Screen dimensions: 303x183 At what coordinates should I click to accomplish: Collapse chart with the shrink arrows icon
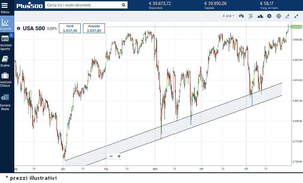tap(296, 16)
